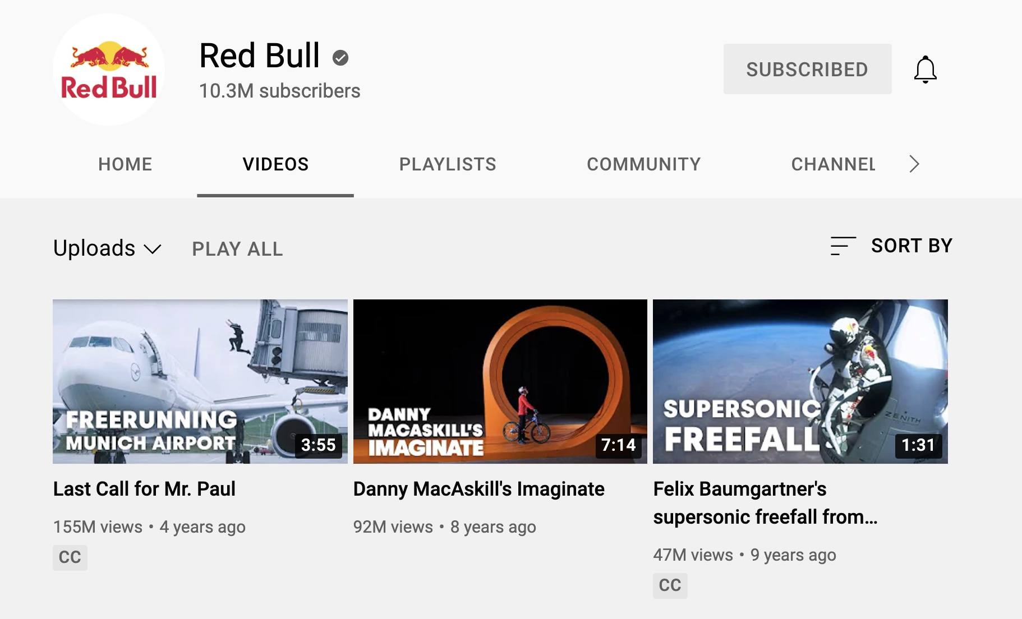Show more tabs with the right chevron
Viewport: 1022px width, 619px height.
914,164
